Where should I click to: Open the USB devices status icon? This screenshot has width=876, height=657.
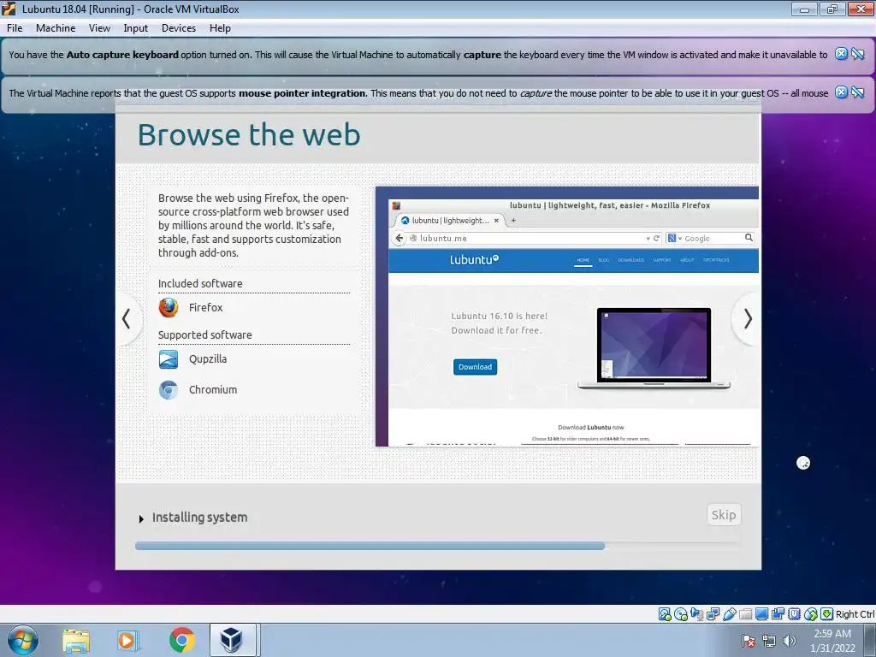pos(729,614)
